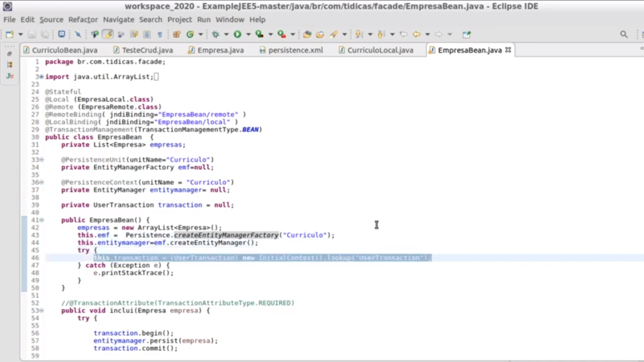Screen dimensions: 644x362
Task: Collapse the fold marker at line 36
Action: [x=41, y=182]
